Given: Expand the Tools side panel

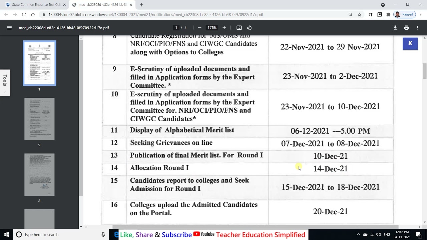Looking at the screenshot, I should tap(5, 83).
